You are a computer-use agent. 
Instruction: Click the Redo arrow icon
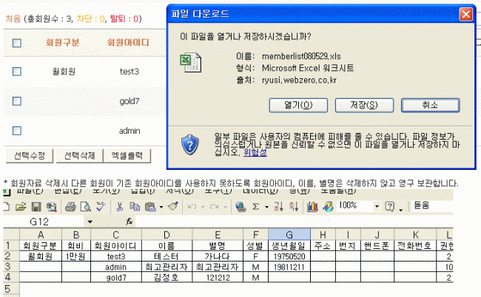pyautogui.click(x=215, y=207)
